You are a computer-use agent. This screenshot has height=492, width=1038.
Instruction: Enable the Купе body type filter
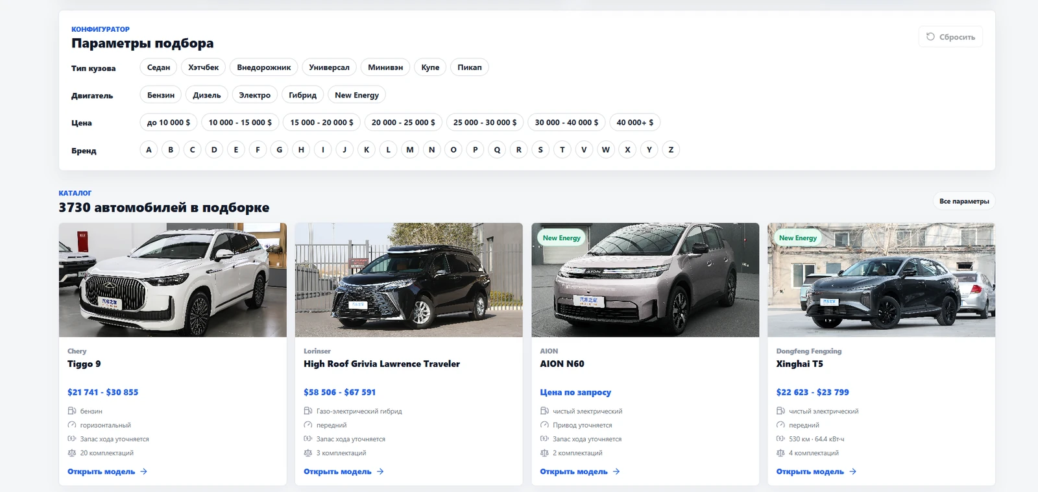pos(430,68)
